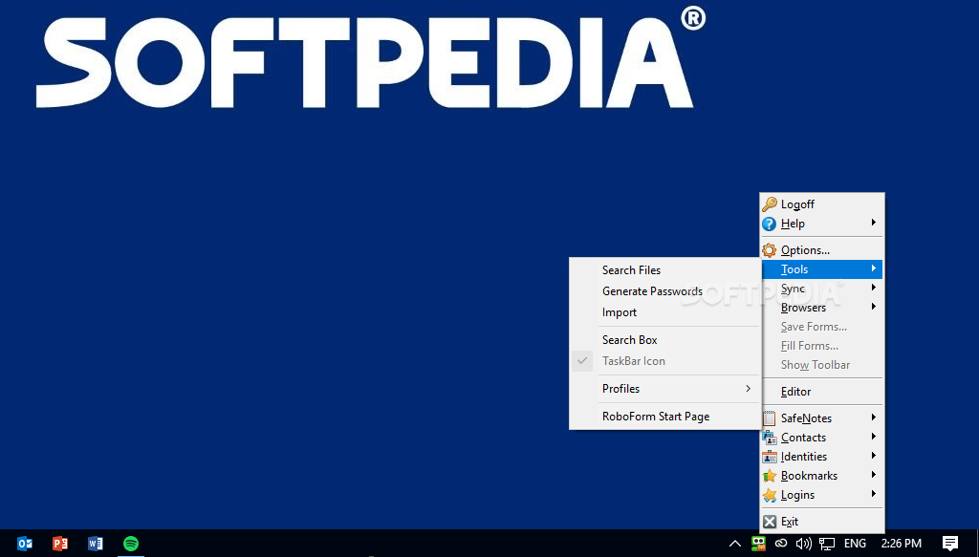Click the cloud sync tray icon
The width and height of the screenshot is (979, 557).
(x=781, y=544)
